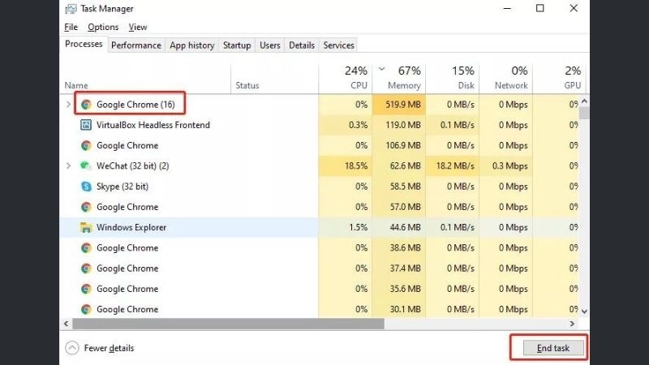649x365 pixels.
Task: Maximize the Task Manager window
Action: pyautogui.click(x=539, y=8)
